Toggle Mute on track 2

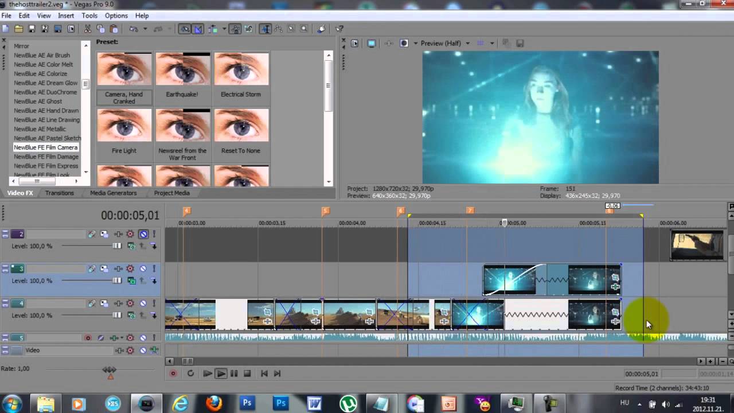(x=143, y=234)
